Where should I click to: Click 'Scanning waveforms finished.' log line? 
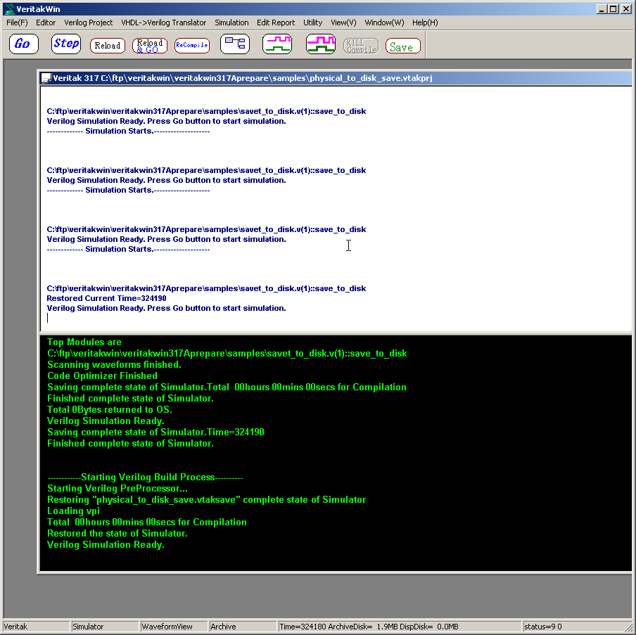tap(114, 364)
